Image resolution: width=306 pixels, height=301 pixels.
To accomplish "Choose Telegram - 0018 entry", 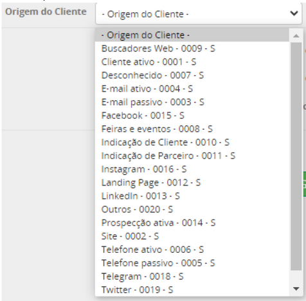I will (x=192, y=277).
